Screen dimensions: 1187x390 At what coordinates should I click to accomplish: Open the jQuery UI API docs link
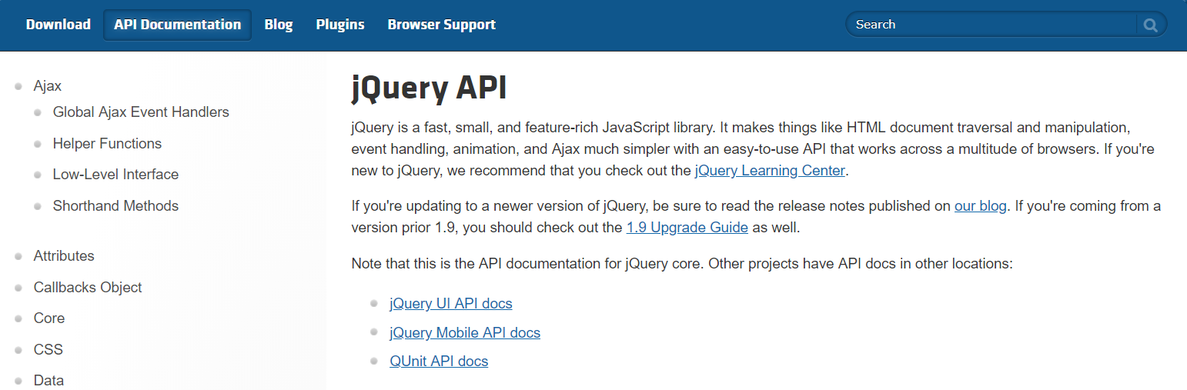tap(451, 304)
